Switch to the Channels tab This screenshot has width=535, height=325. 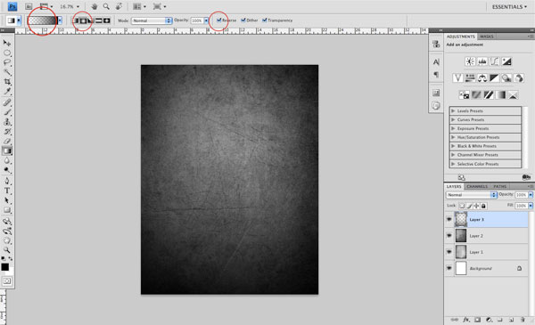point(477,186)
